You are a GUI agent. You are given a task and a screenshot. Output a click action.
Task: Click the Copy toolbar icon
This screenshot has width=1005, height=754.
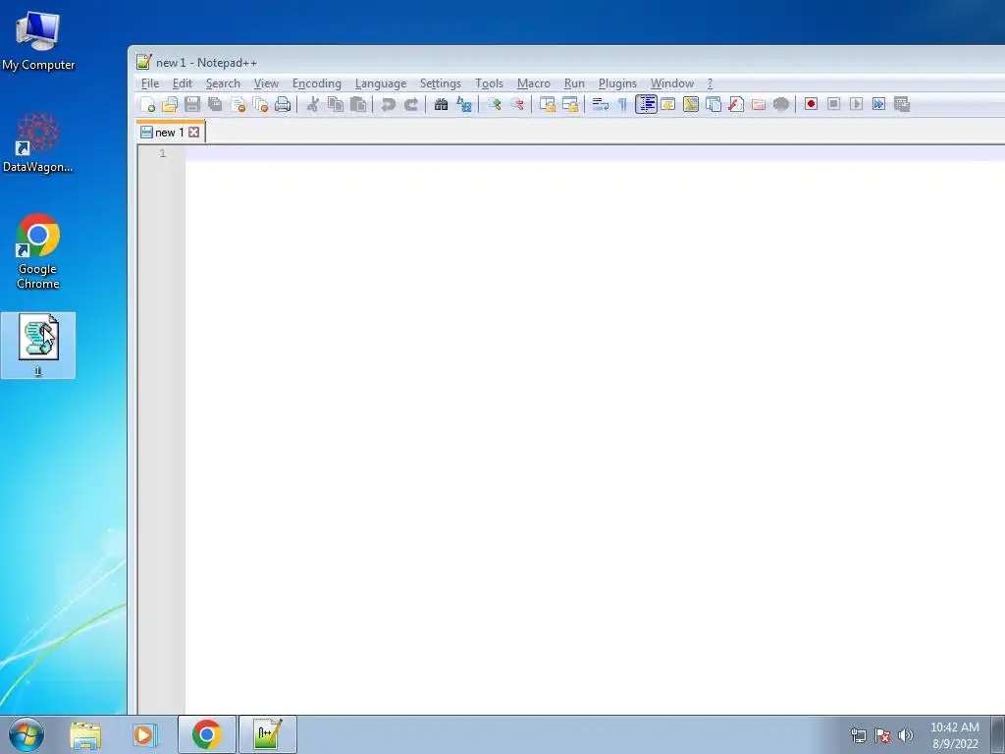coord(336,104)
